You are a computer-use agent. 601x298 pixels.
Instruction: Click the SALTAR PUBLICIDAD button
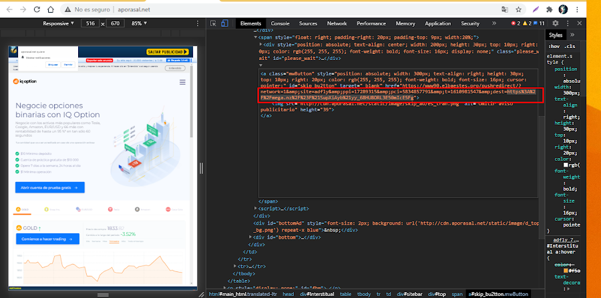168,51
